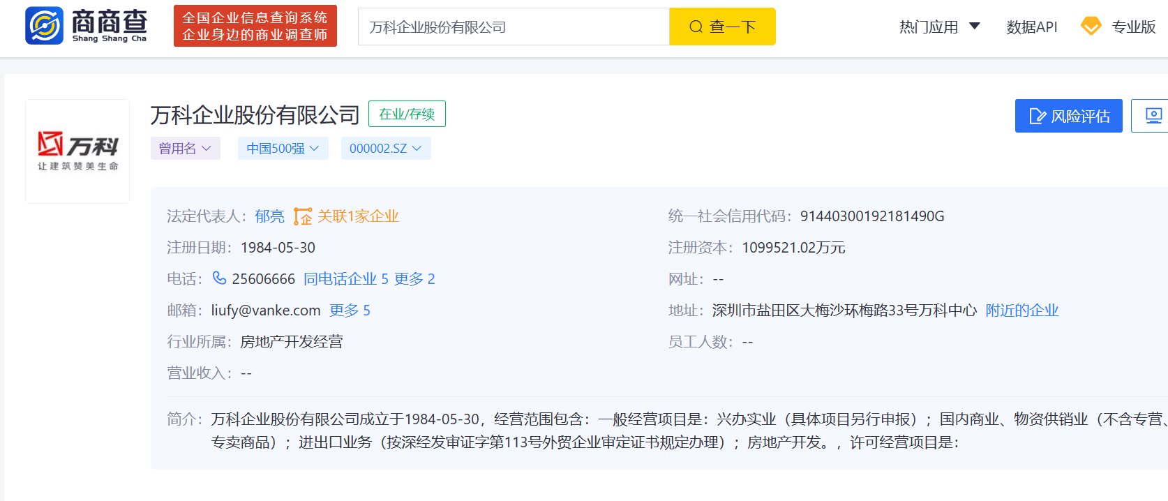Click the 风险评估 risk assessment button

[1068, 116]
